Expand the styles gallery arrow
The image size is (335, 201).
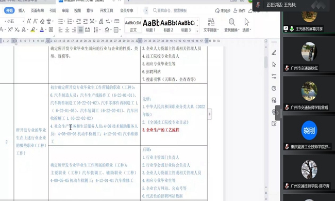click(197, 31)
